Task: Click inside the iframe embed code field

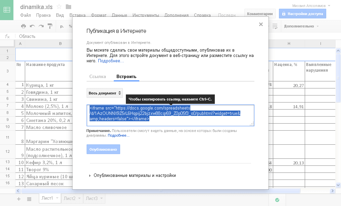Action: click(170, 116)
